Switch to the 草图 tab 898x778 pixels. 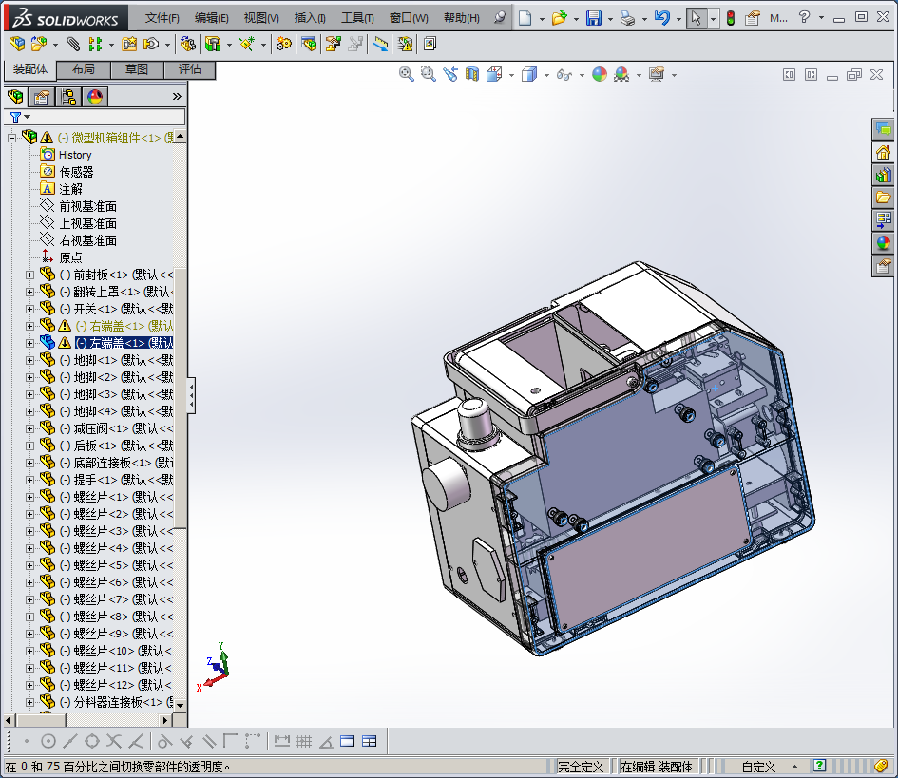(x=136, y=69)
